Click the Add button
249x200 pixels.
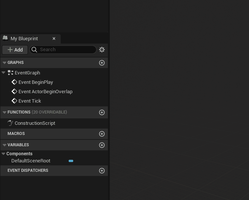tap(15, 50)
